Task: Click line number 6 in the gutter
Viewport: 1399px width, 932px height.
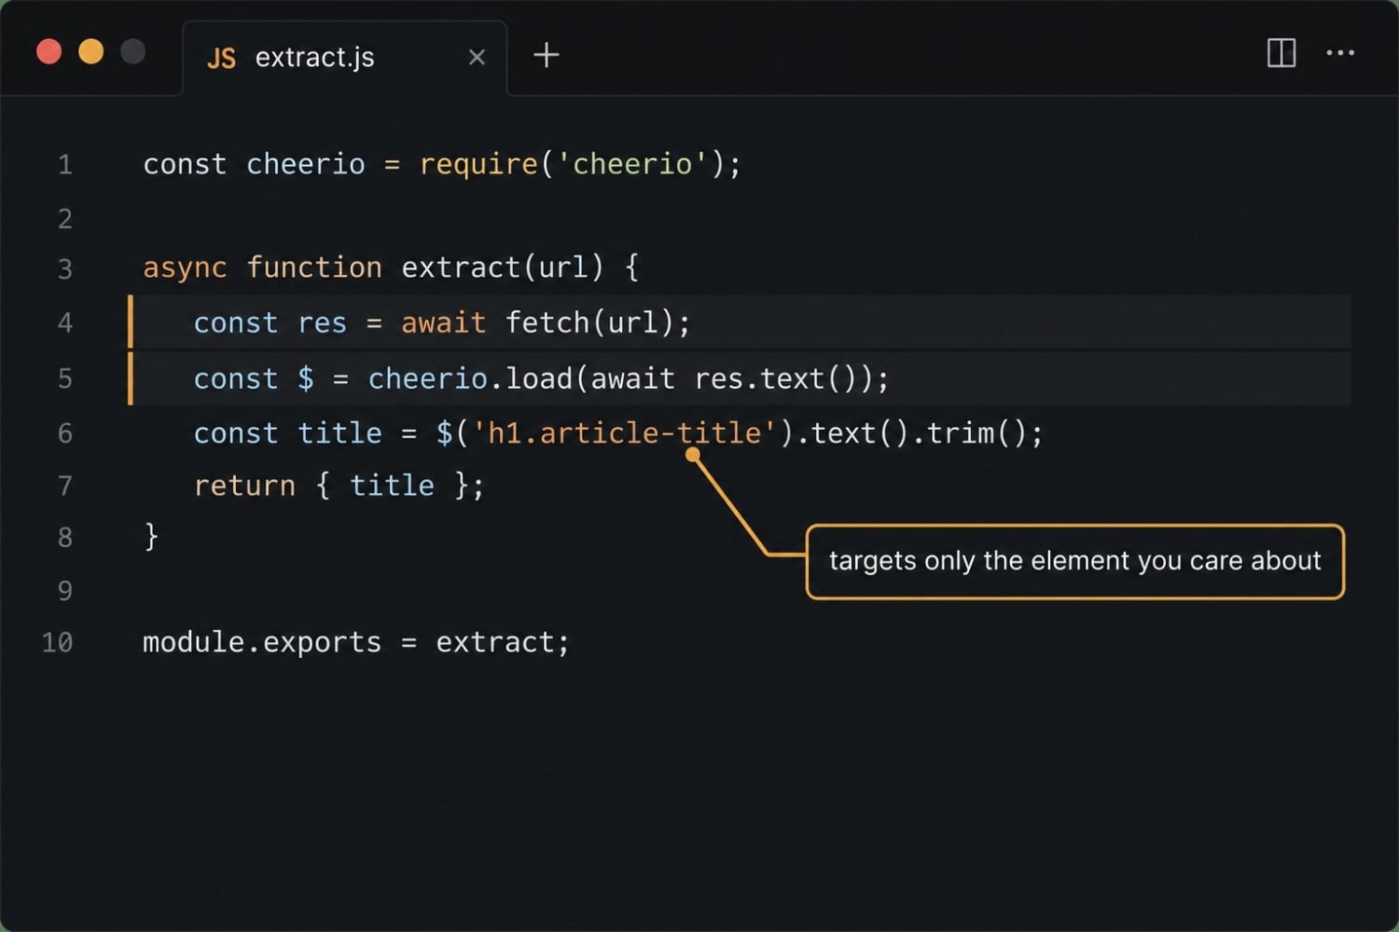Action: pyautogui.click(x=65, y=433)
